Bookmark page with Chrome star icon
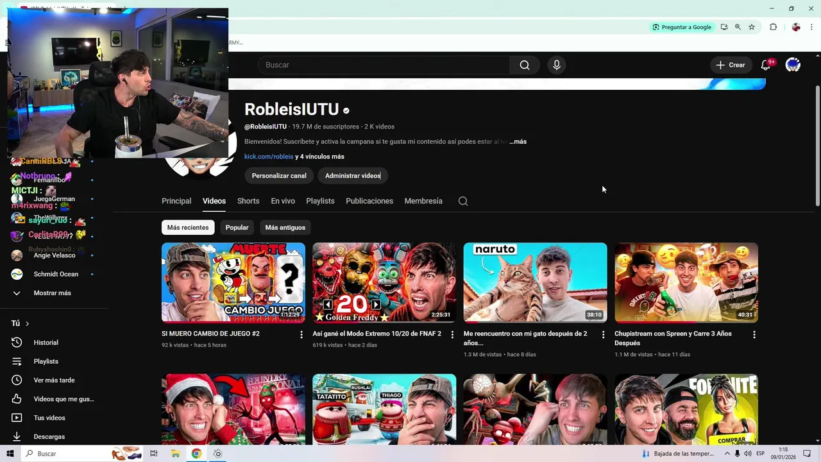This screenshot has width=821, height=462. coord(752,27)
